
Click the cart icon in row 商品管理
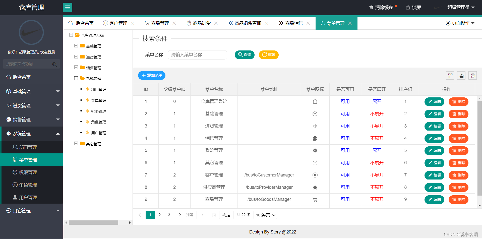click(x=315, y=200)
